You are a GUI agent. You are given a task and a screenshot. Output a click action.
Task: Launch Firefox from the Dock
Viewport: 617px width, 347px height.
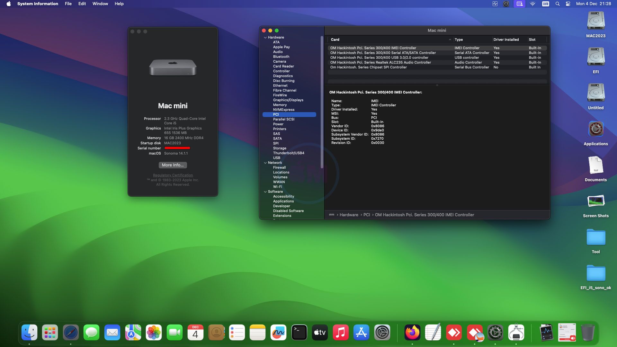click(412, 333)
